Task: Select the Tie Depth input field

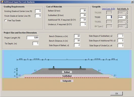Action: [36, 43]
